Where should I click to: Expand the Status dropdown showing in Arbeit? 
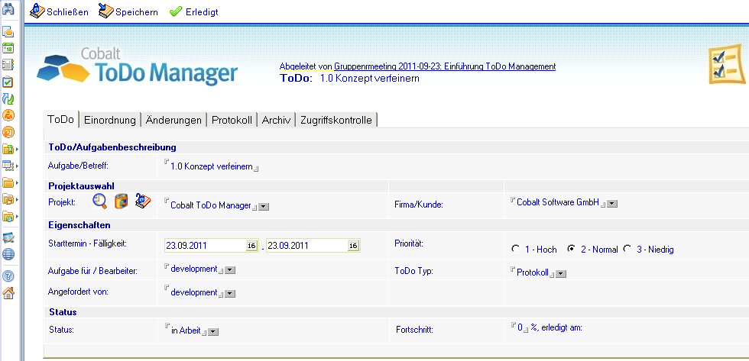pyautogui.click(x=214, y=331)
